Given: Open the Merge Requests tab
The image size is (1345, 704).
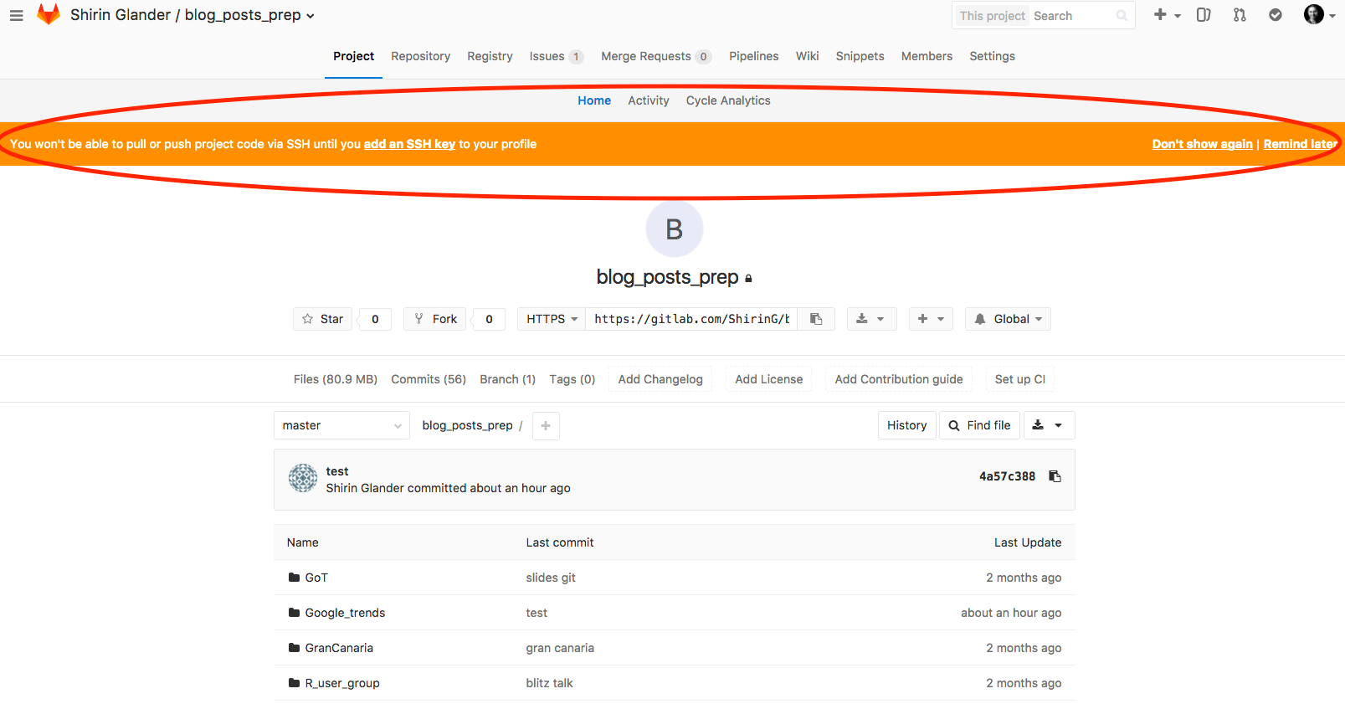Looking at the screenshot, I should 656,56.
